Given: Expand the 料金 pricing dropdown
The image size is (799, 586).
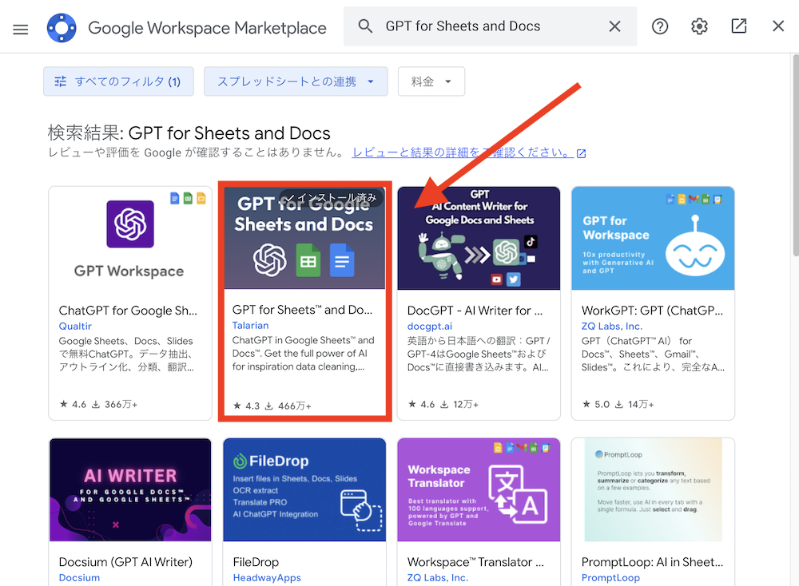Looking at the screenshot, I should 431,81.
